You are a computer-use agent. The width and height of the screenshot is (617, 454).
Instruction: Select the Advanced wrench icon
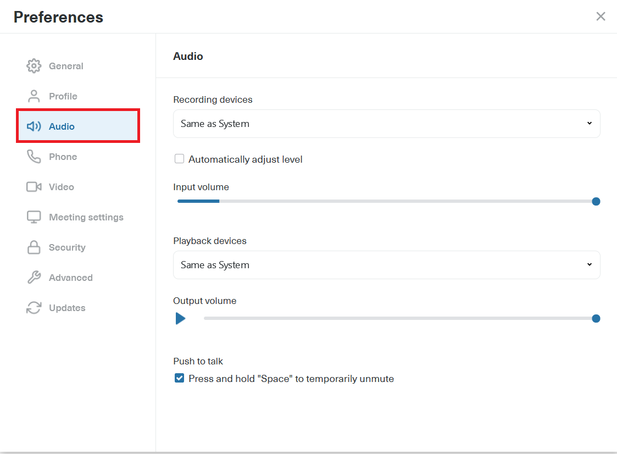34,277
